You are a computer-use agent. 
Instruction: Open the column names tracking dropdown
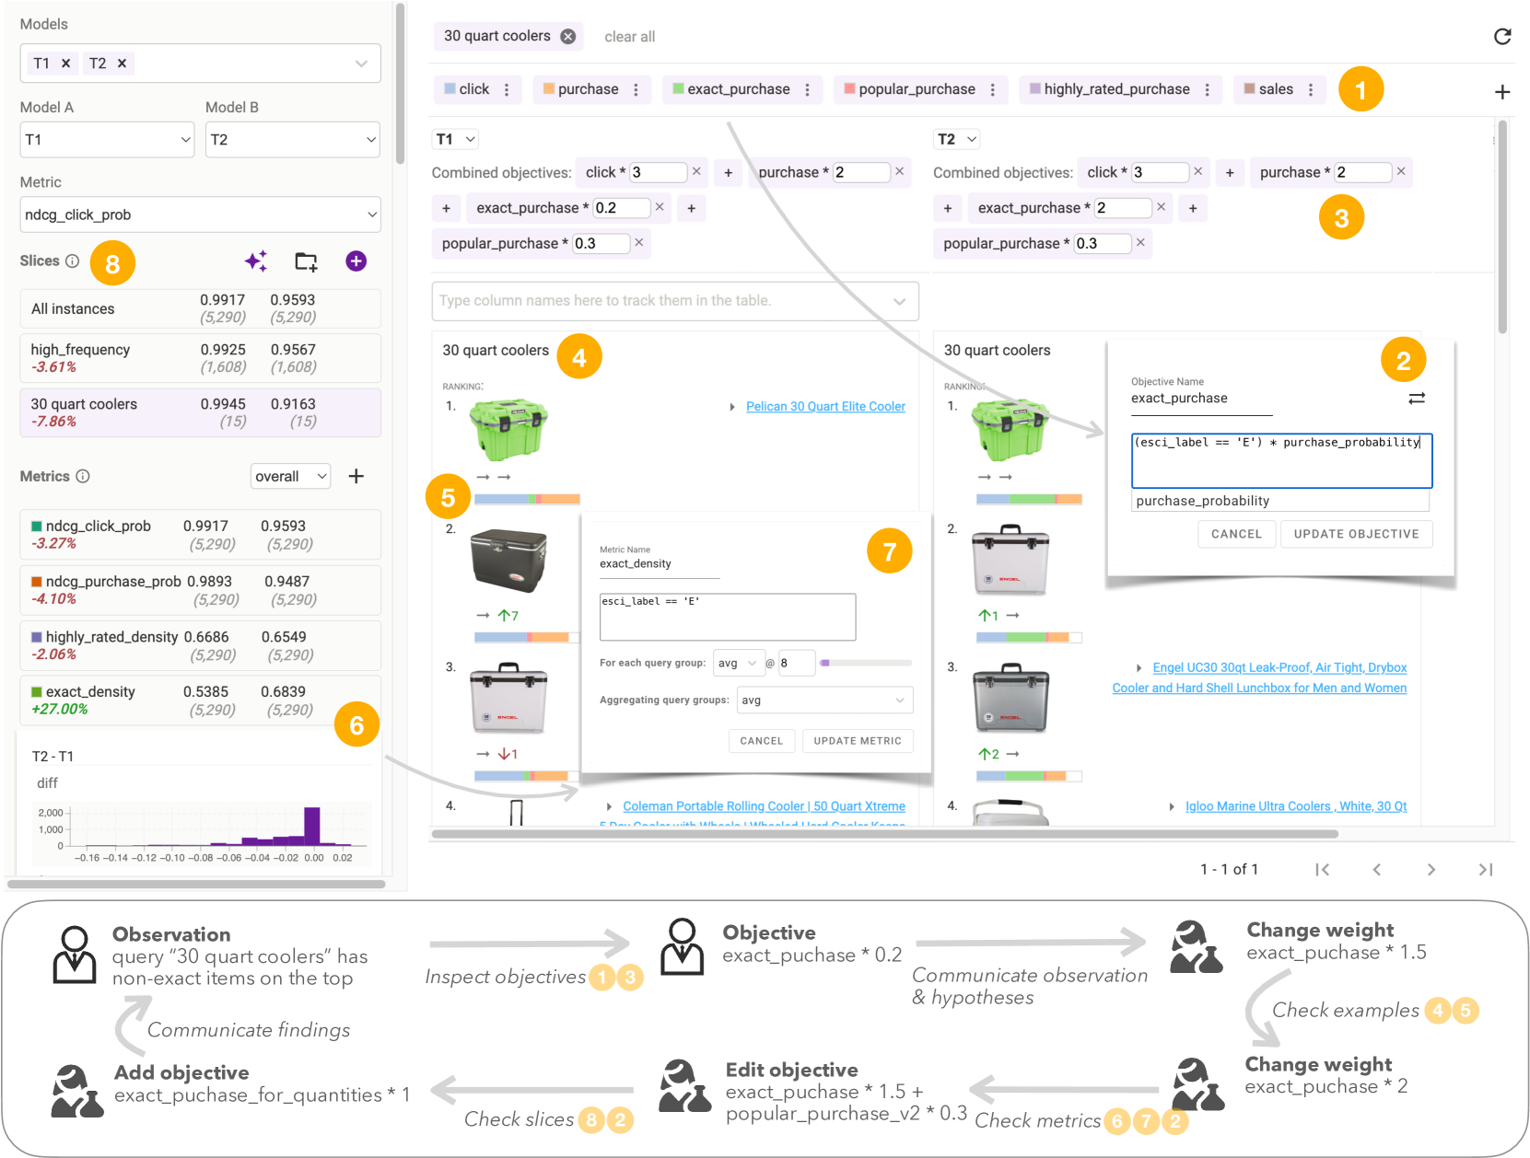point(675,301)
